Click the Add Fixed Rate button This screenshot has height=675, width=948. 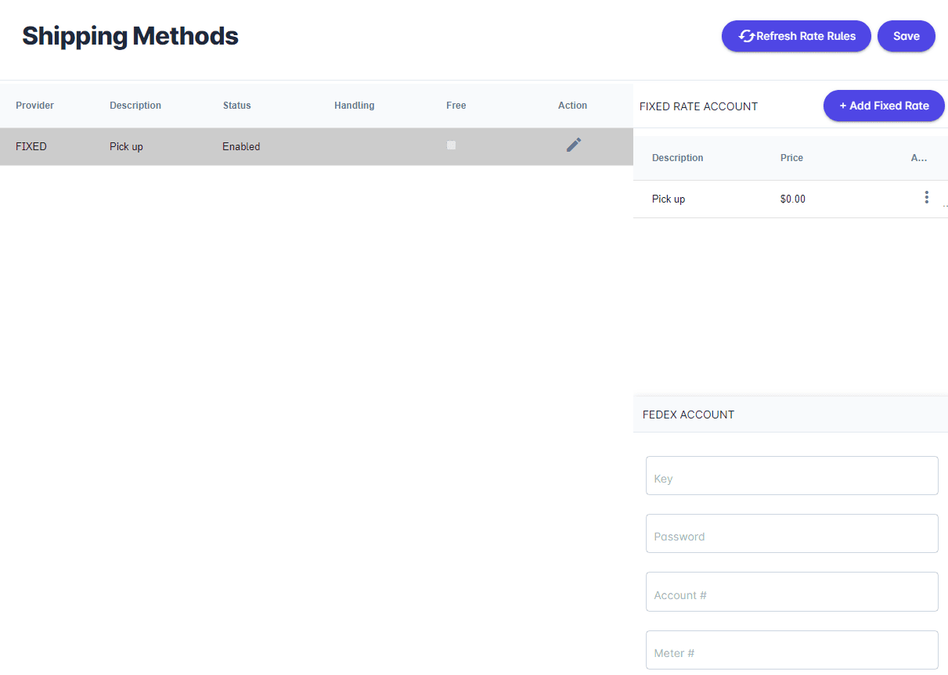[x=883, y=106]
